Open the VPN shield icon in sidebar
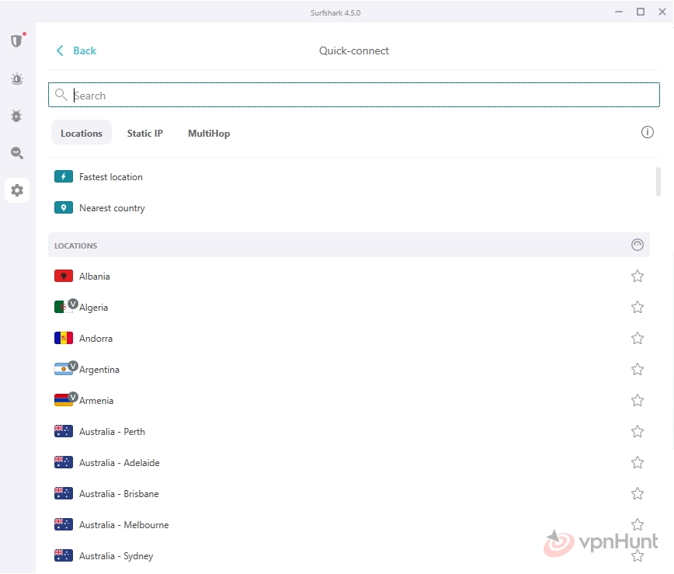Screen dimensions: 674x574 click(x=17, y=41)
